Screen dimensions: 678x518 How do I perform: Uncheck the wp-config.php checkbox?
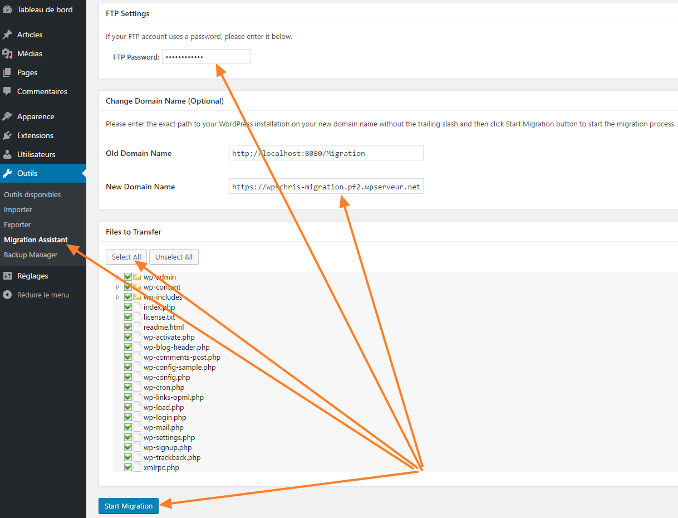click(x=127, y=377)
